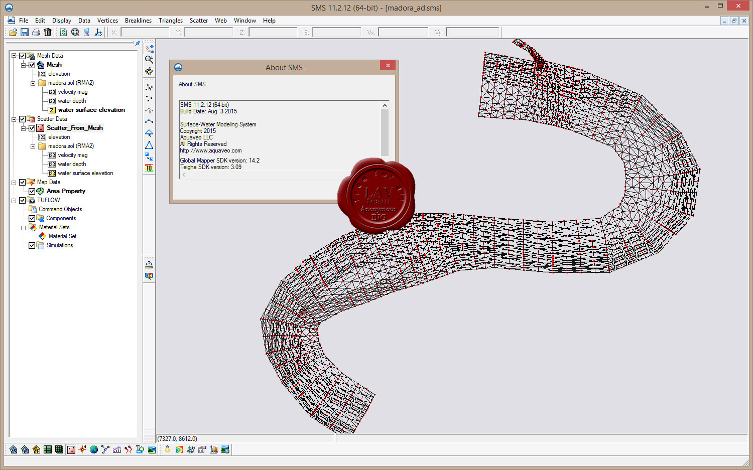Select the Pan hand tool

tap(149, 48)
